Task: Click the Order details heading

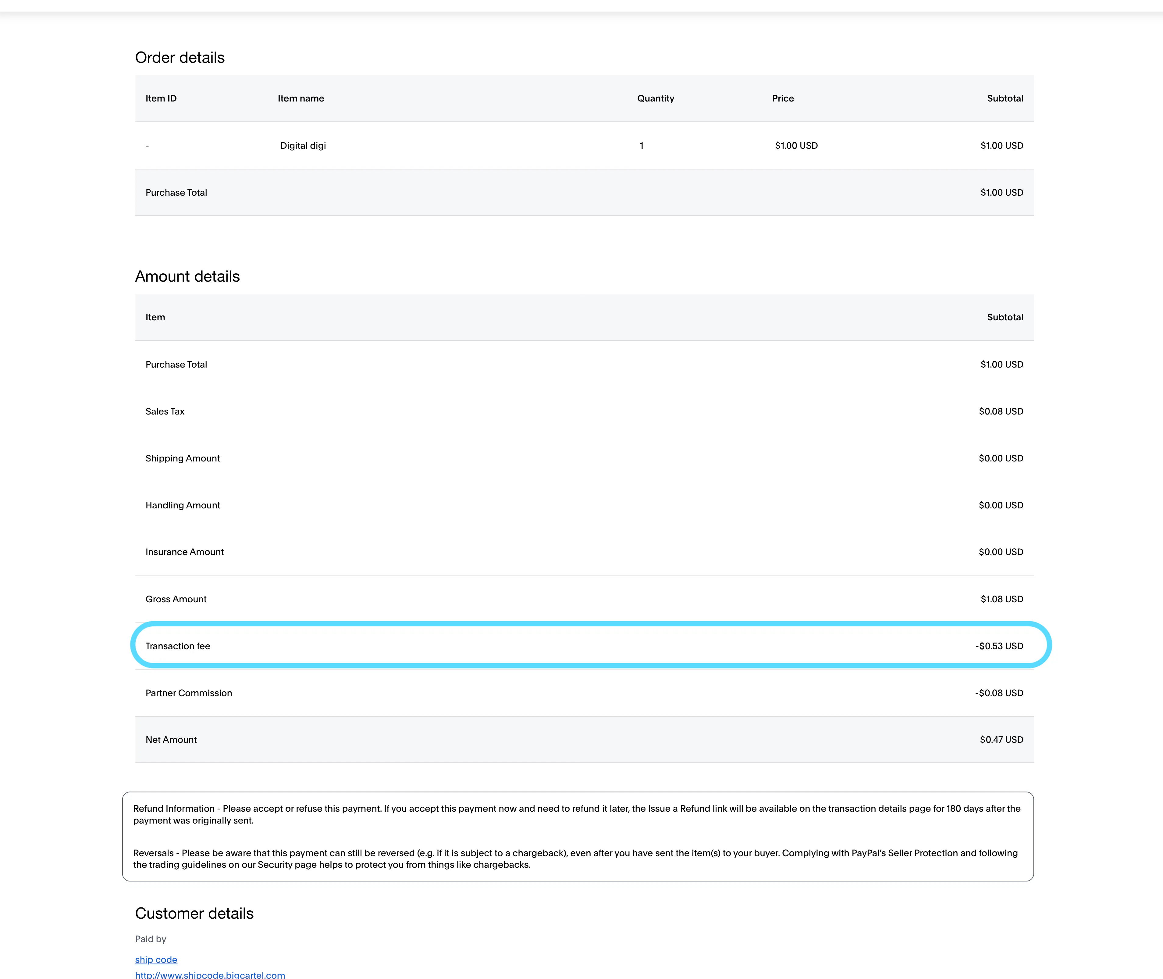Action: pos(180,58)
